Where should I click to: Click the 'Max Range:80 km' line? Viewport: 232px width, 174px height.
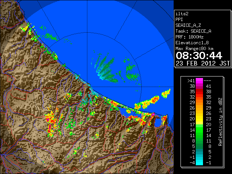194,49
